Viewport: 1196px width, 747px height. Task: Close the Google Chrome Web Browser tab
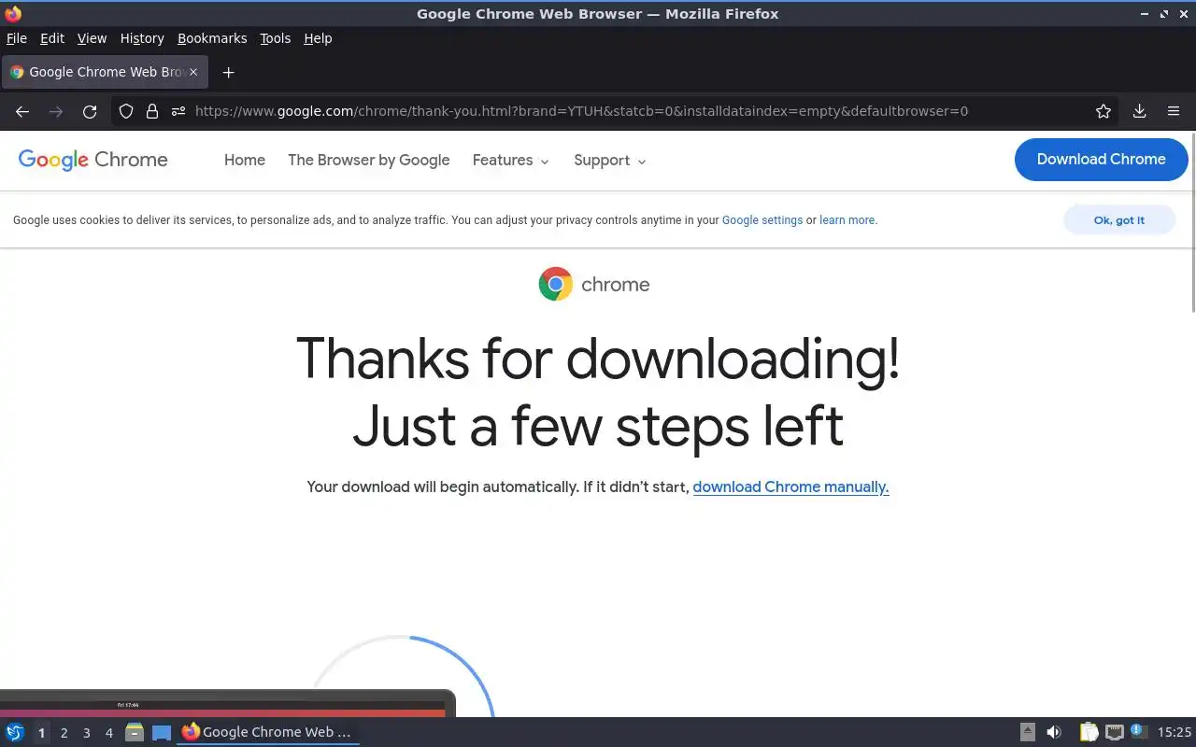[192, 72]
